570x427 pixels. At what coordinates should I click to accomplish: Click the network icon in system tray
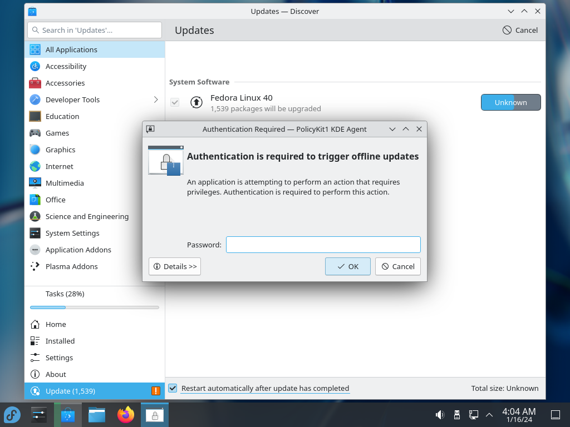[473, 415]
